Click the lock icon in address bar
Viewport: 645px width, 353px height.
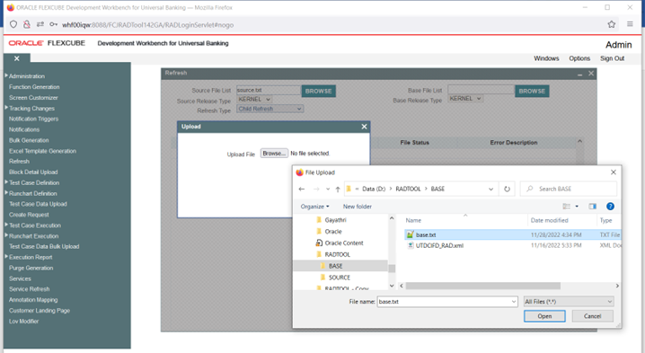[x=27, y=24]
